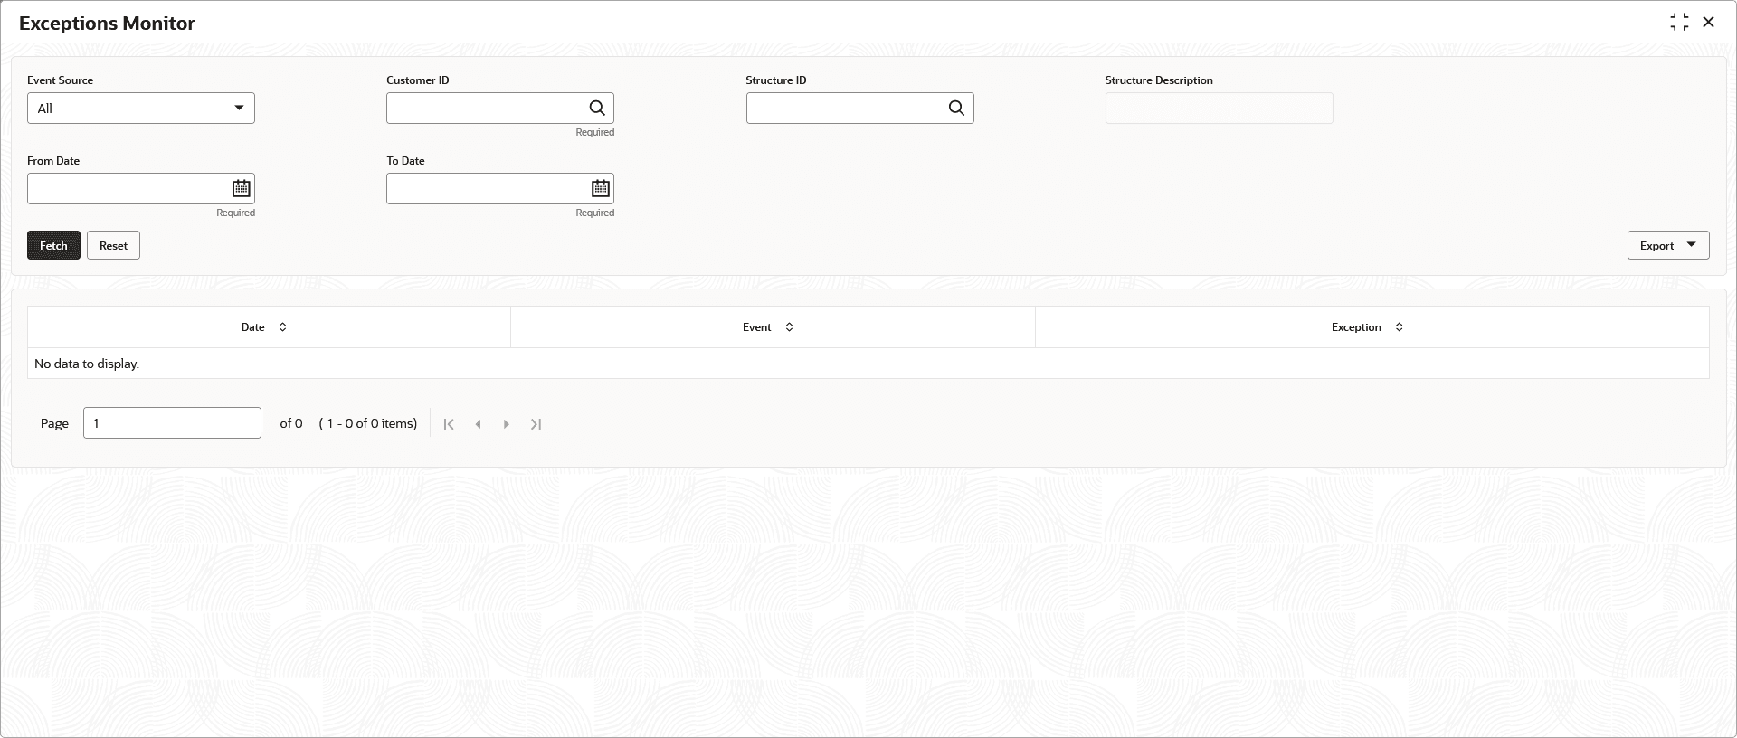Click the 'No data to display.' message

(87, 364)
